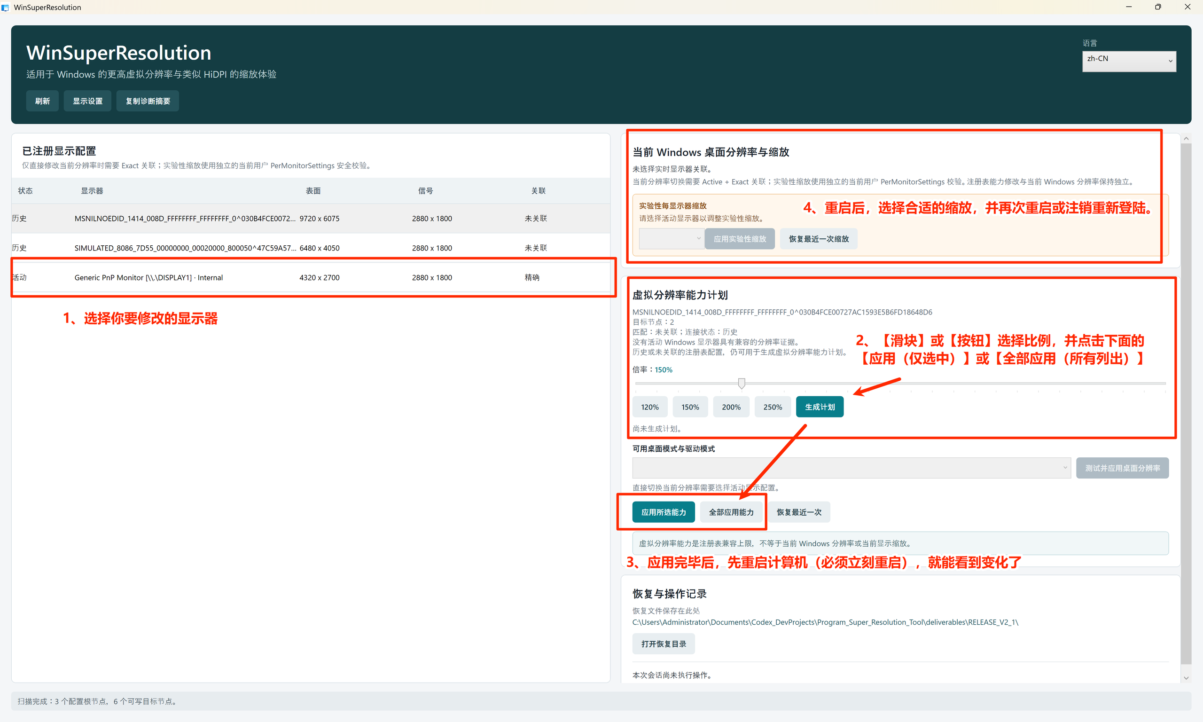Click the WinSuperResolution title bar app icon
Viewport: 1203px width, 722px height.
(5, 8)
